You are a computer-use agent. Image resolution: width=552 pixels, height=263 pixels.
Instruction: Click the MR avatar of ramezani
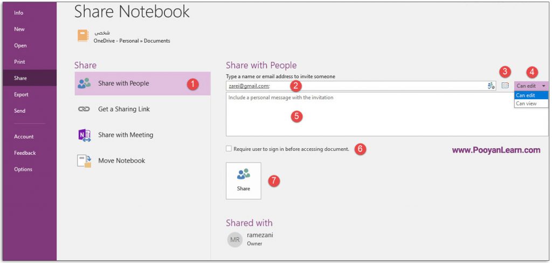[235, 240]
